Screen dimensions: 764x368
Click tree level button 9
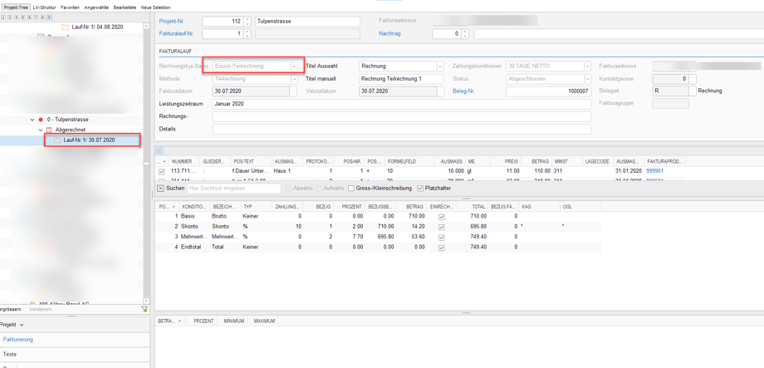click(x=50, y=17)
